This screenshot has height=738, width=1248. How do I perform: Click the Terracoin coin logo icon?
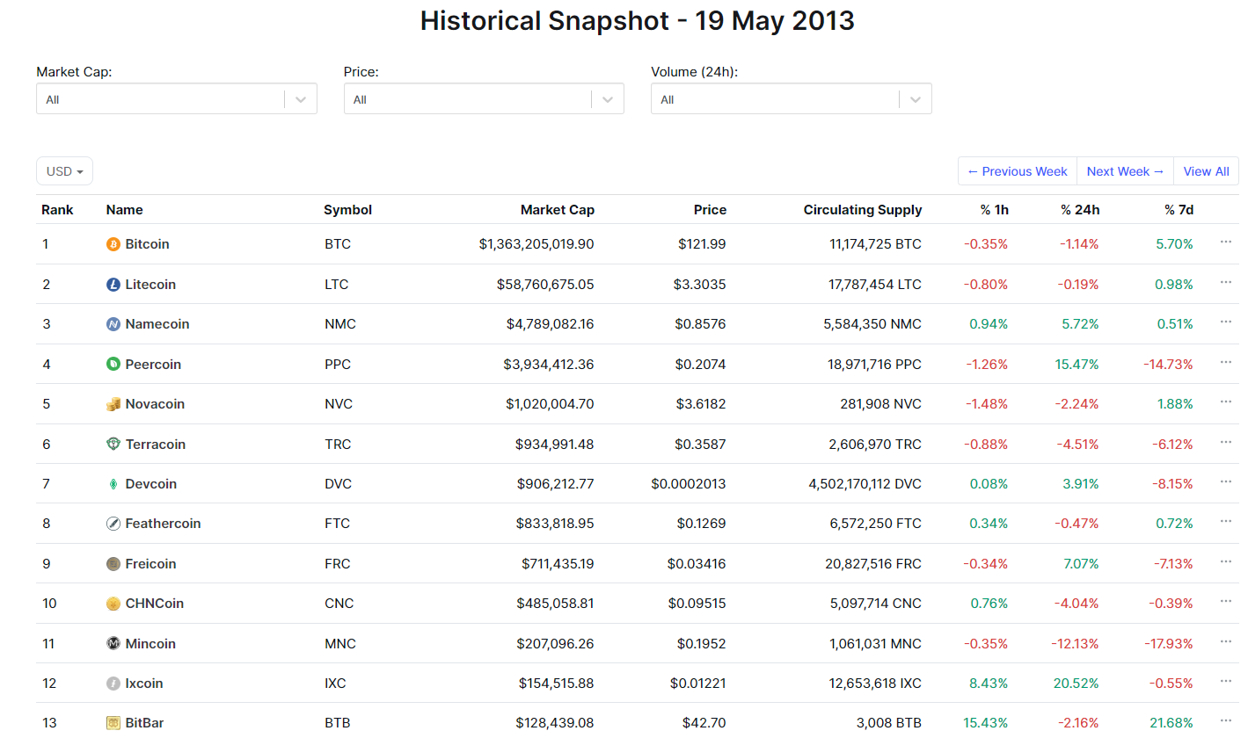[x=113, y=445]
